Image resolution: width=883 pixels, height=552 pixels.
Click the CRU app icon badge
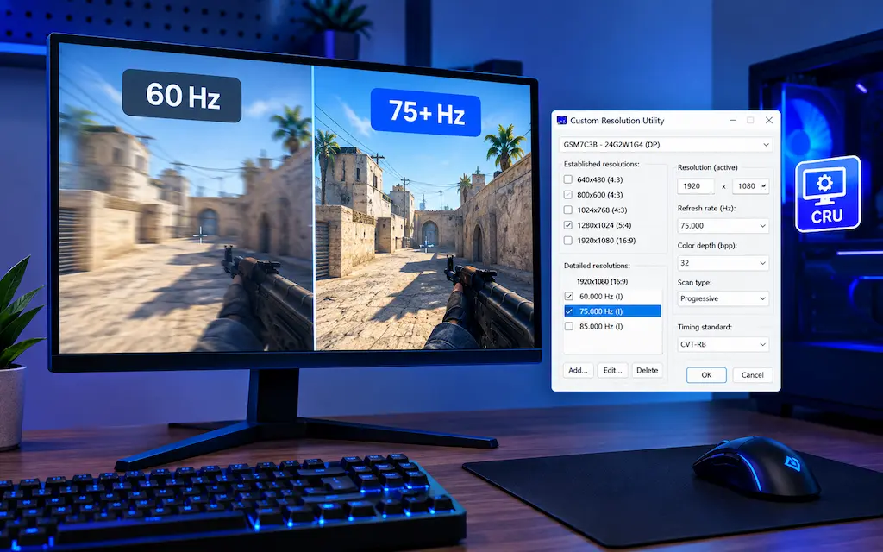pos(828,194)
